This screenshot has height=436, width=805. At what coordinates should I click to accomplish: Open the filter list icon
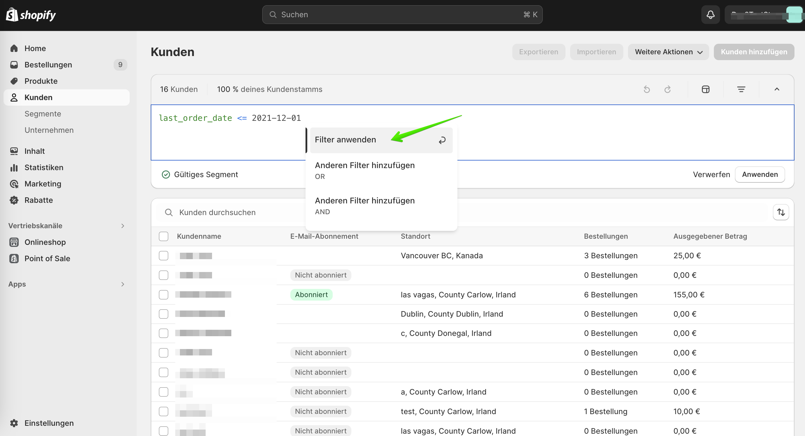(x=741, y=89)
